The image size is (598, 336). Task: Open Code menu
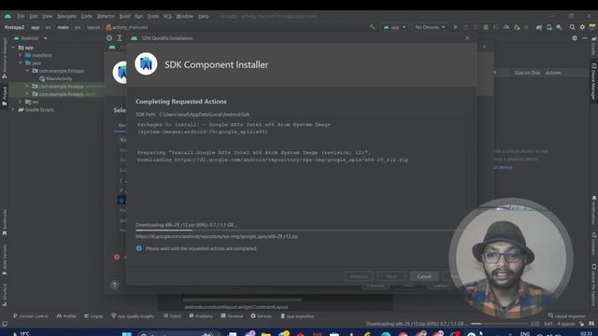point(87,17)
